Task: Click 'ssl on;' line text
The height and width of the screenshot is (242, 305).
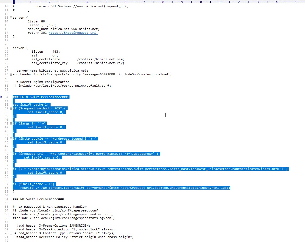Action: coord(45,56)
